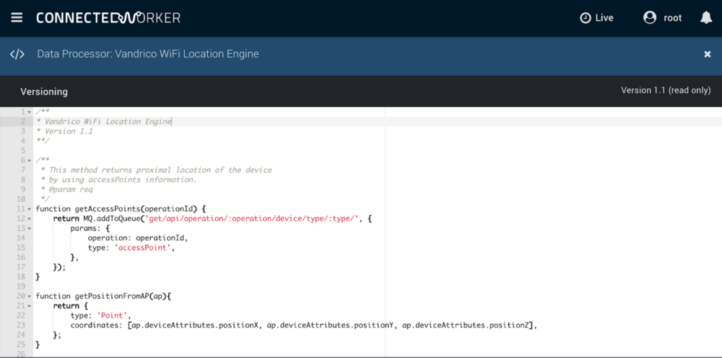Click the 'params: {' line
The width and height of the screenshot is (722, 358).
click(x=90, y=228)
